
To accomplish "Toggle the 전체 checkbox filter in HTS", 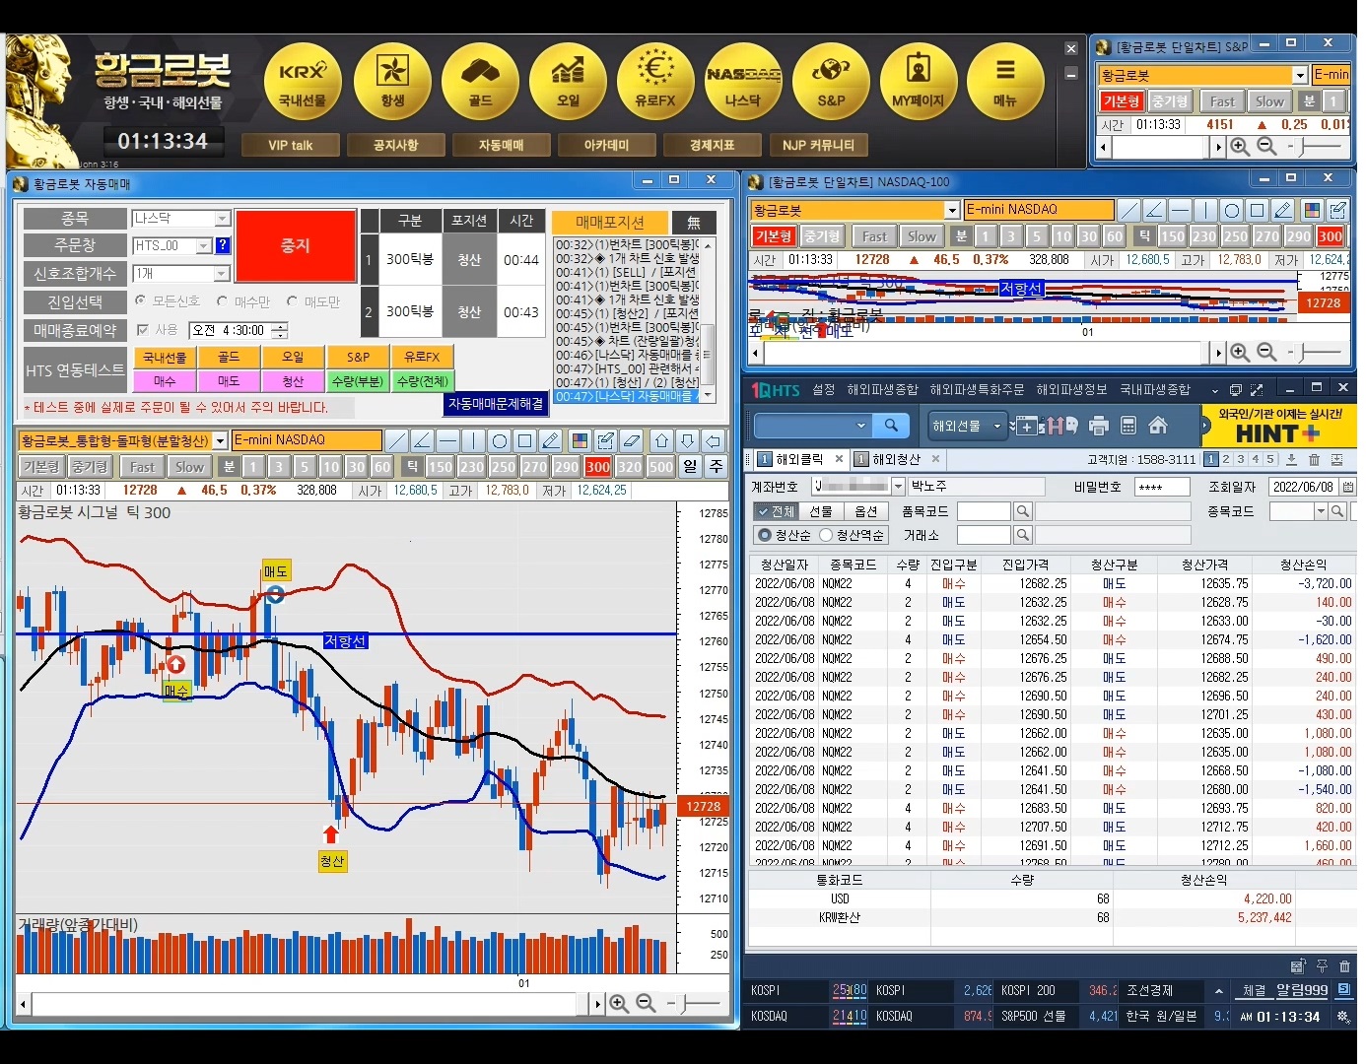I will 777,511.
